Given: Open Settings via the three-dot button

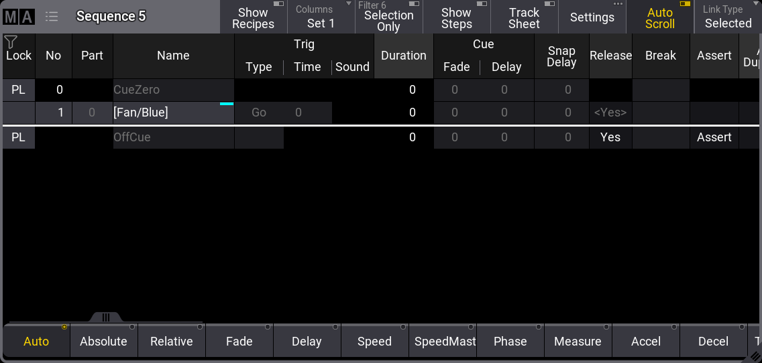Looking at the screenshot, I should (x=592, y=17).
